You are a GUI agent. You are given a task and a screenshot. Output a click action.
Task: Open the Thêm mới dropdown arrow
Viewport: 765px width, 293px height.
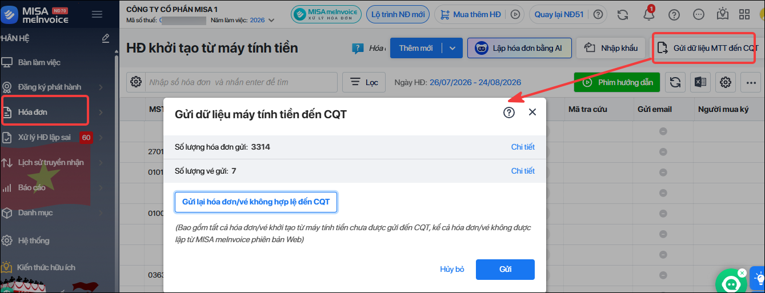(x=452, y=48)
